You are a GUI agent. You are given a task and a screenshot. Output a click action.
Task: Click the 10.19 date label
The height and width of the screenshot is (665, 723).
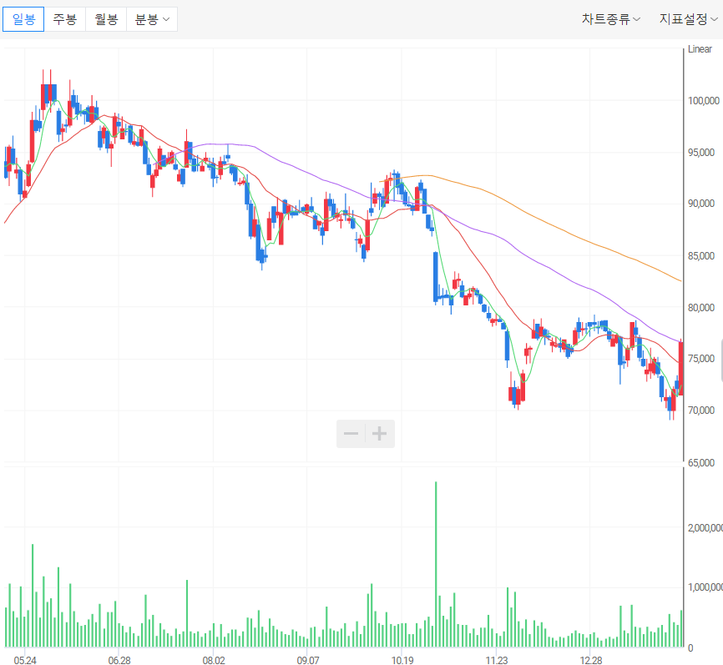click(402, 660)
